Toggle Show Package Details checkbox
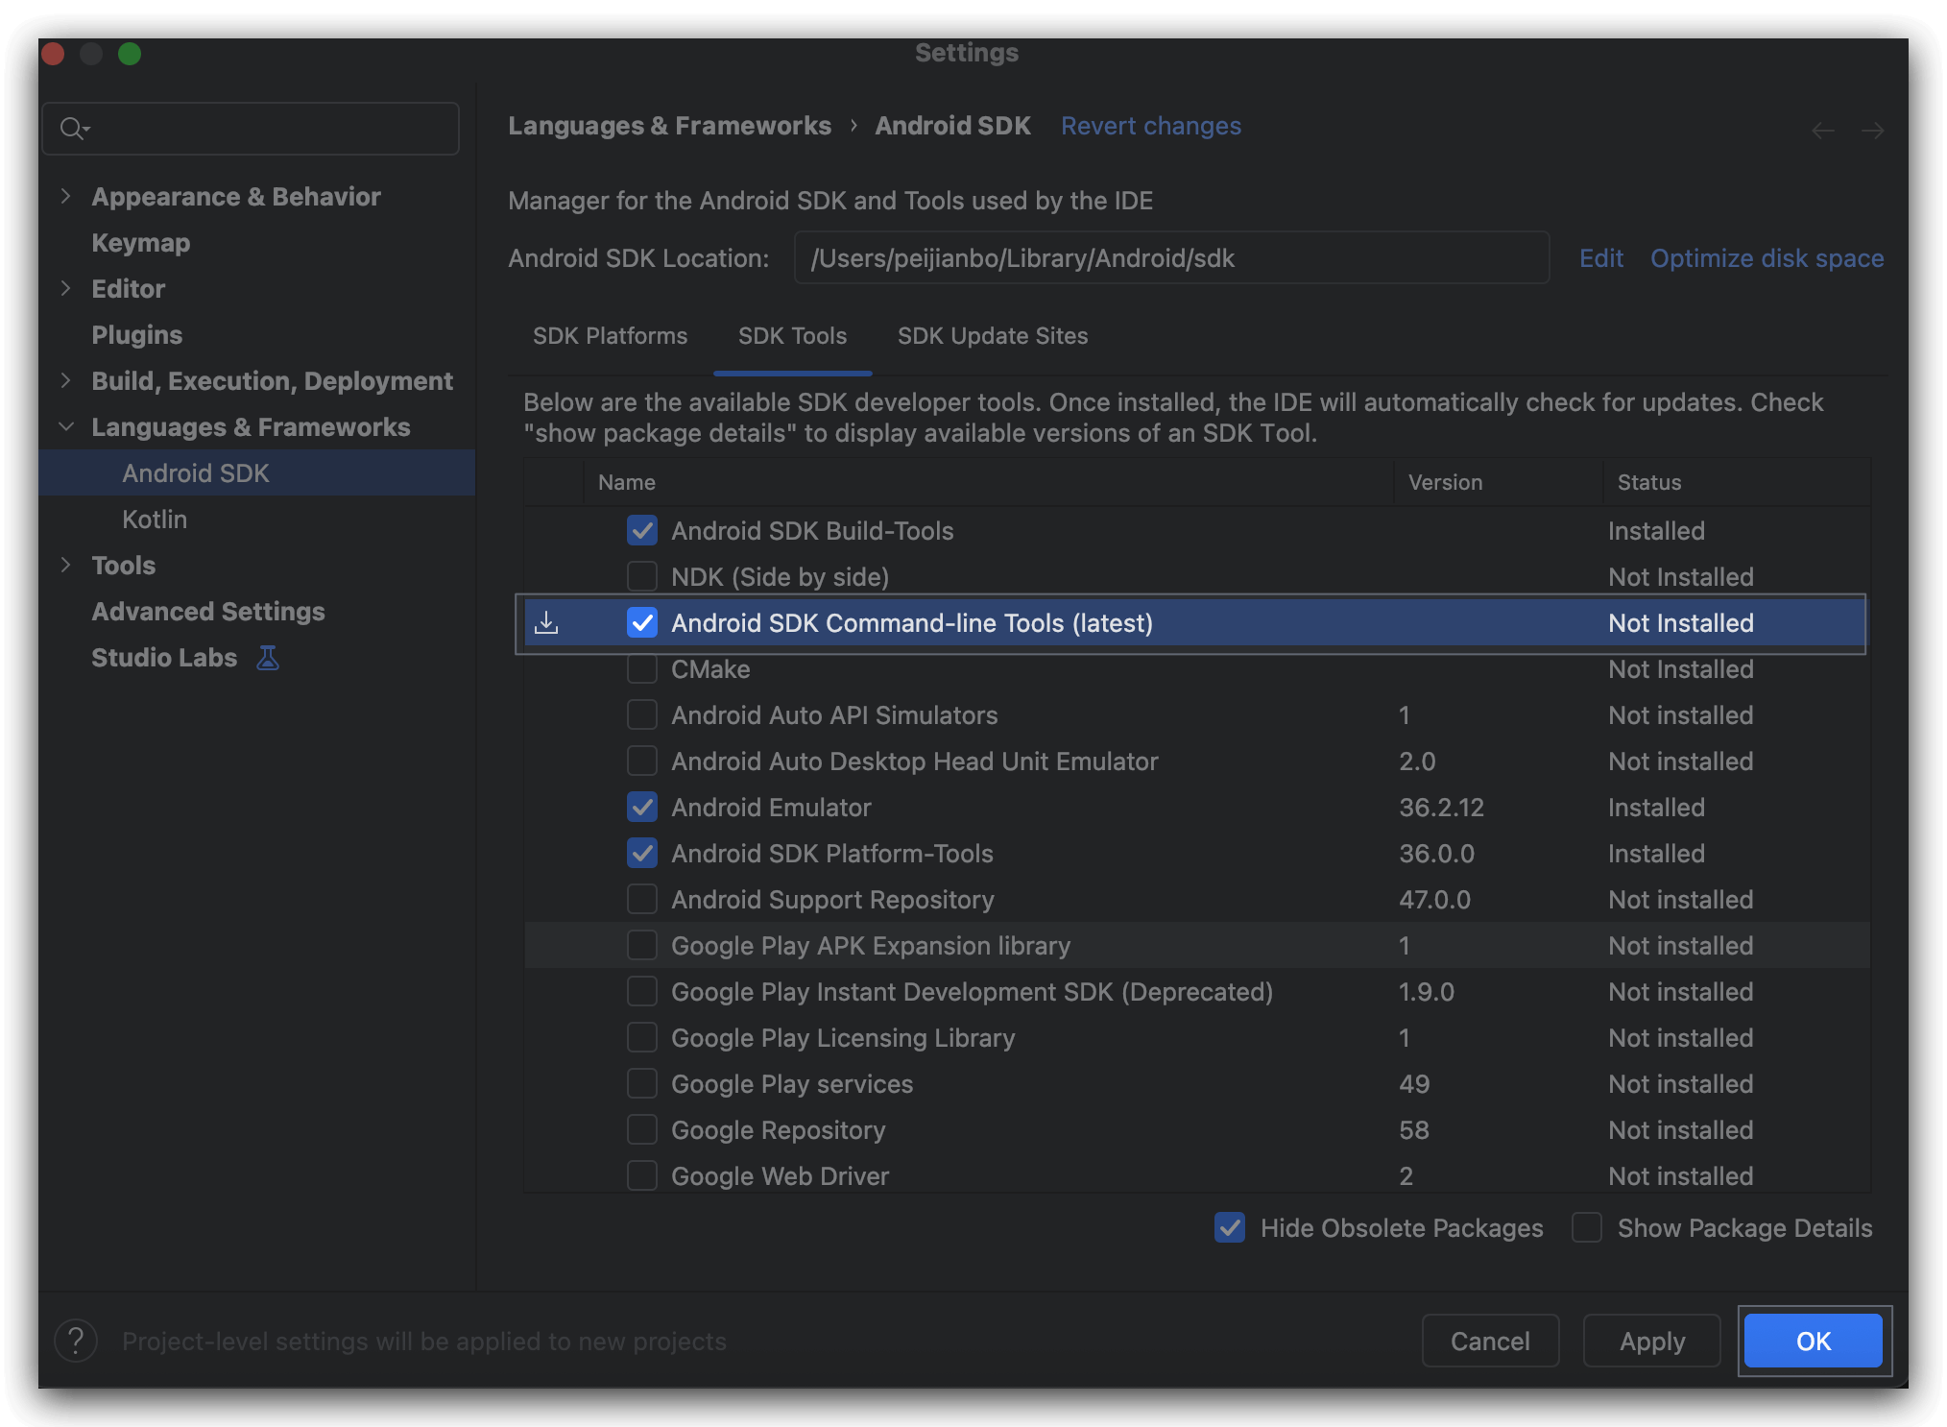This screenshot has width=1947, height=1427. pyautogui.click(x=1587, y=1227)
